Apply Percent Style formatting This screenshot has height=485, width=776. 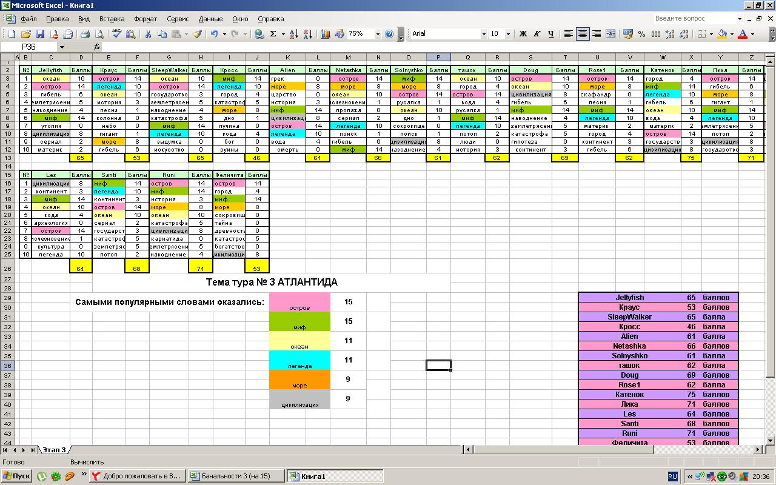[641, 34]
